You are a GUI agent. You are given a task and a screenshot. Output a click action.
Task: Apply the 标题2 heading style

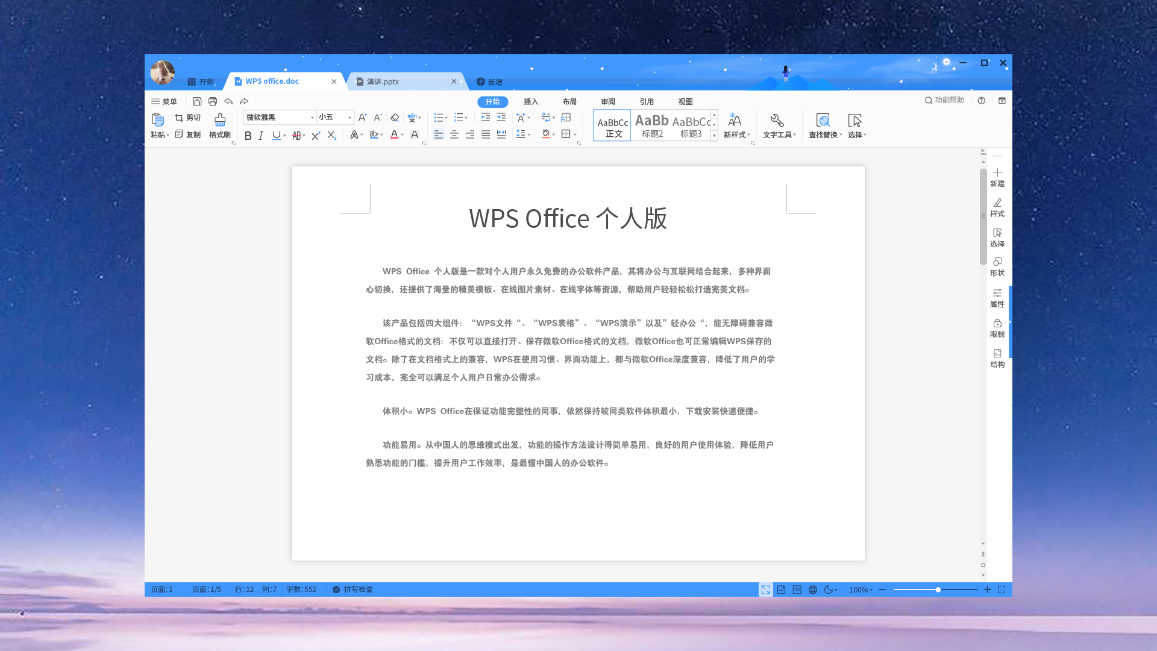tap(652, 125)
